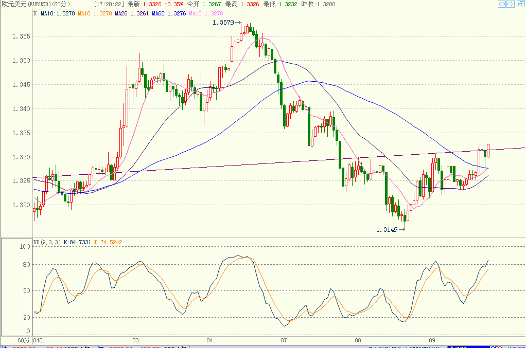This screenshot has width=526, height=348.
Task: Click the restore windows icon at top right
Action: pos(520,4)
